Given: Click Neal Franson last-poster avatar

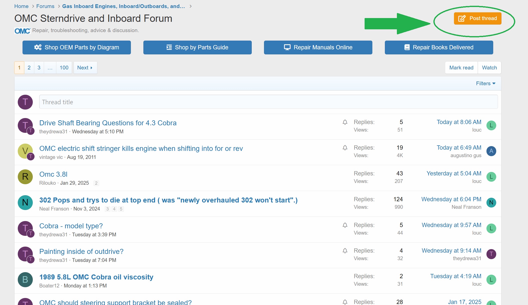Looking at the screenshot, I should pos(491,203).
